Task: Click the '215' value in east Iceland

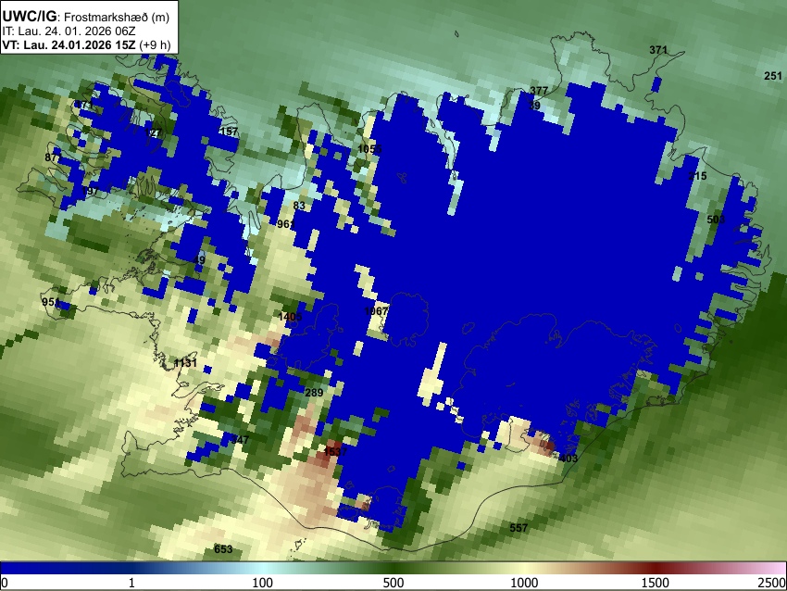Action: [697, 176]
